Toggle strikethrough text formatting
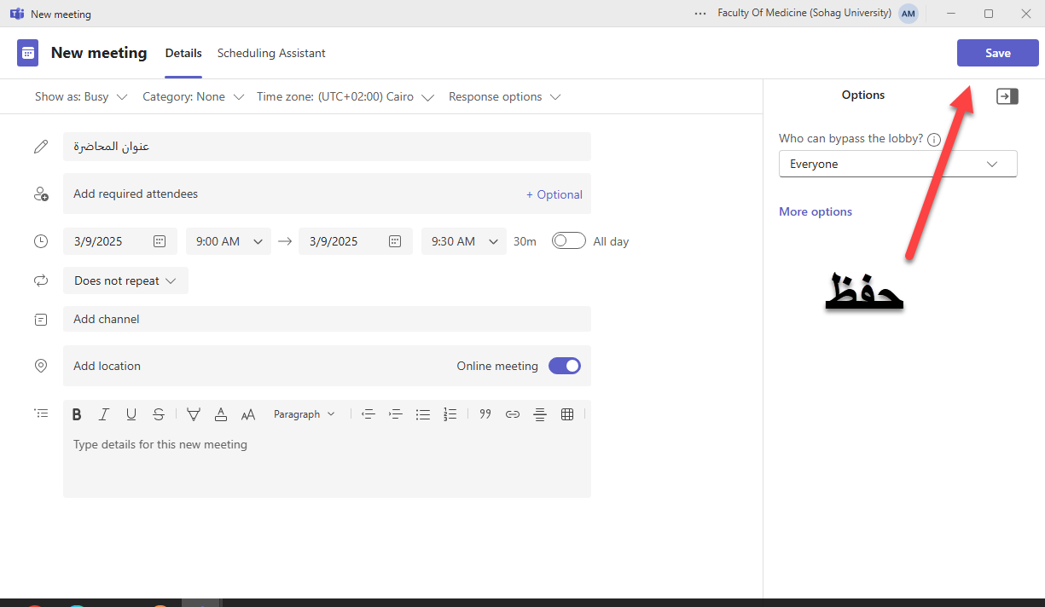Screen dimensions: 1045x607 pos(158,414)
